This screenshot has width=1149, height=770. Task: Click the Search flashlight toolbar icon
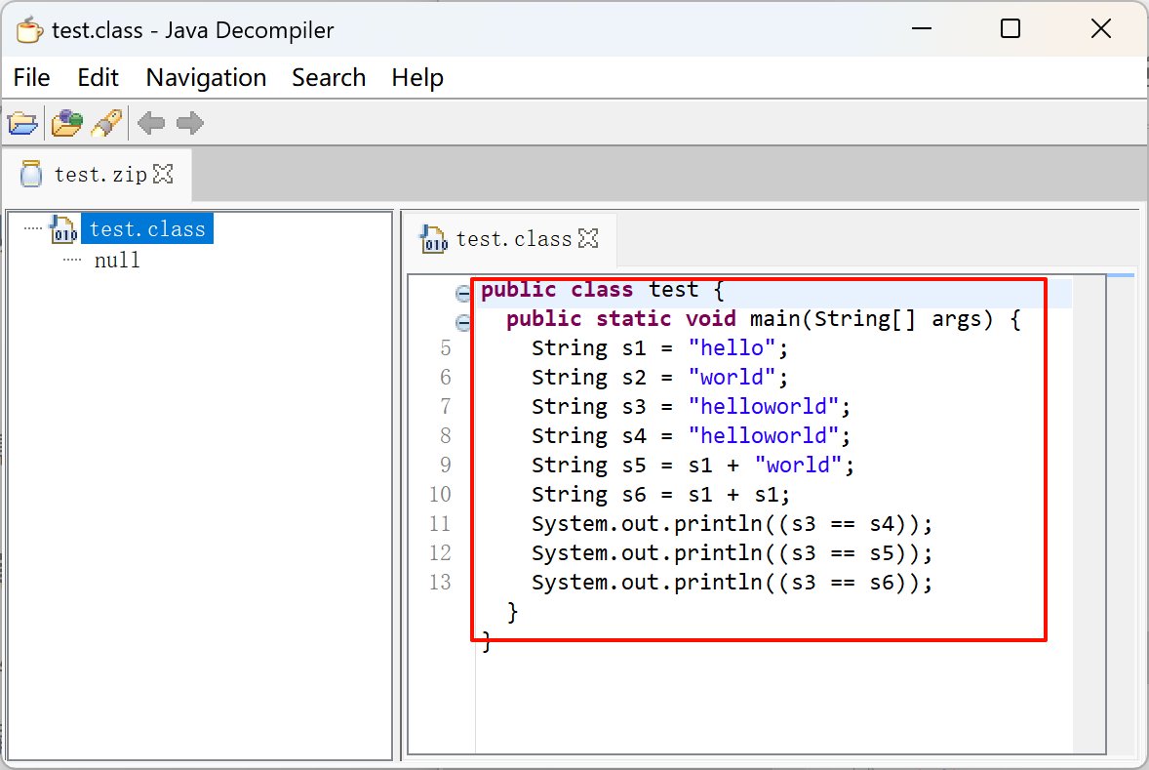coord(106,123)
